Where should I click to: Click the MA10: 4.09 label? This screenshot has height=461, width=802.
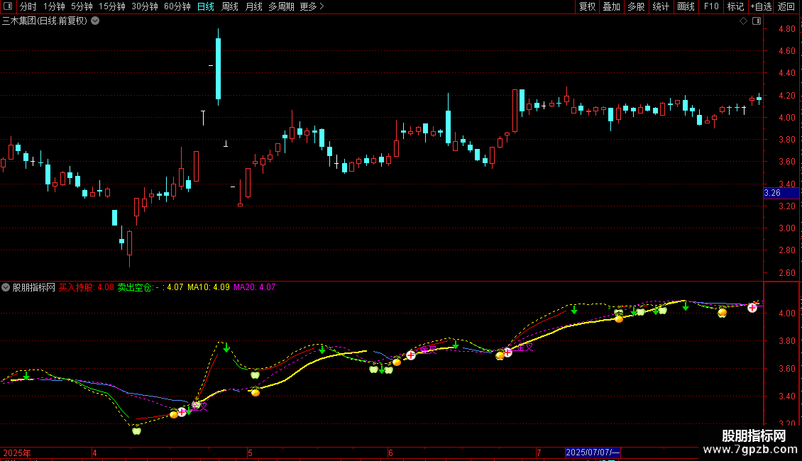[x=208, y=287]
